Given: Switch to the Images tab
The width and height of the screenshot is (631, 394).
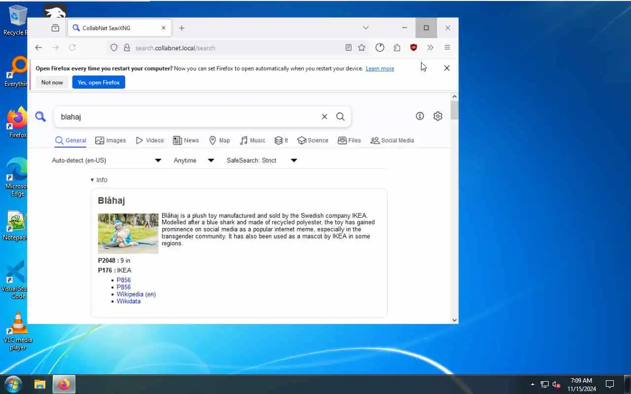Looking at the screenshot, I should pyautogui.click(x=110, y=140).
